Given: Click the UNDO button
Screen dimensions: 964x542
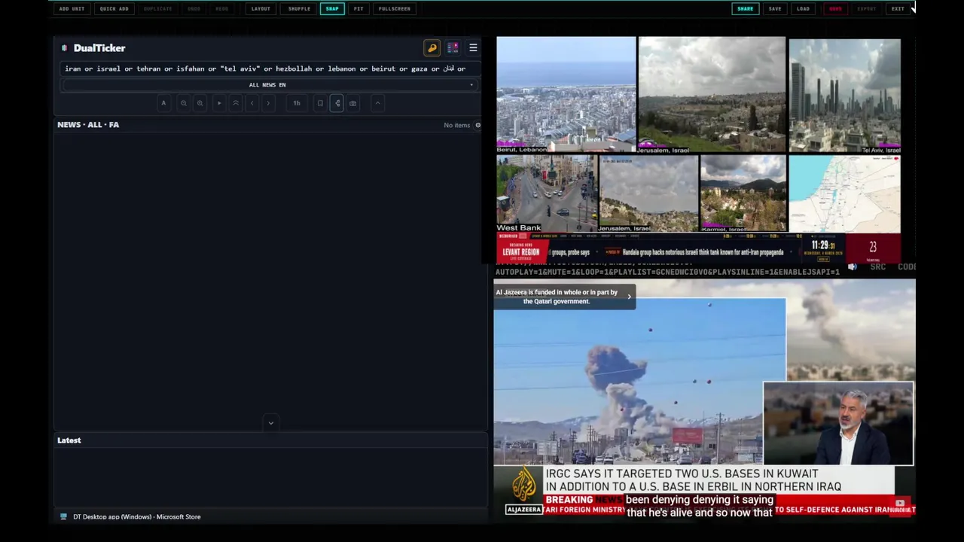Looking at the screenshot, I should [x=194, y=9].
